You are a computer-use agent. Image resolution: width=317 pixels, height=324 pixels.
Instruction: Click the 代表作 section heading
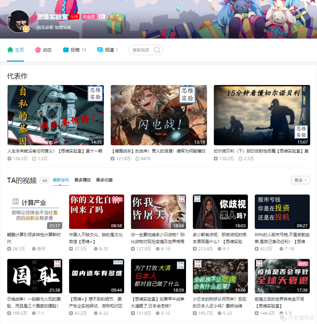[18, 76]
